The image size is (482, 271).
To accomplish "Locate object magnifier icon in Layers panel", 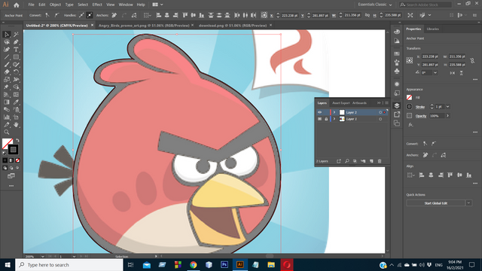I will (x=347, y=161).
